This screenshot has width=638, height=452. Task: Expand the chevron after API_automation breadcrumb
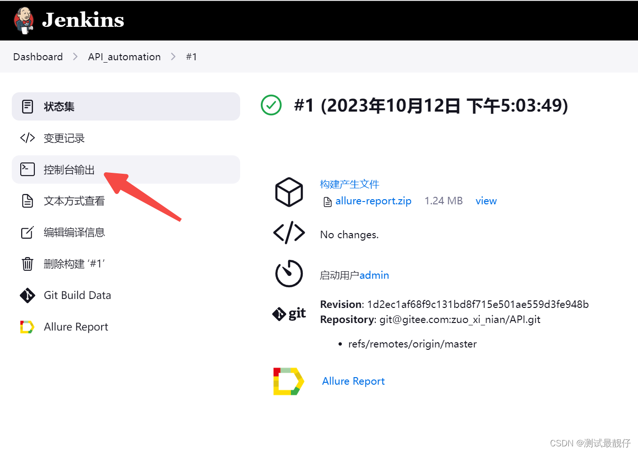pyautogui.click(x=173, y=57)
